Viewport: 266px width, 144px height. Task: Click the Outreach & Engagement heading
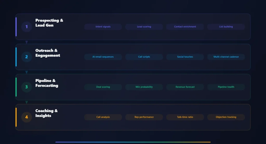pos(48,53)
